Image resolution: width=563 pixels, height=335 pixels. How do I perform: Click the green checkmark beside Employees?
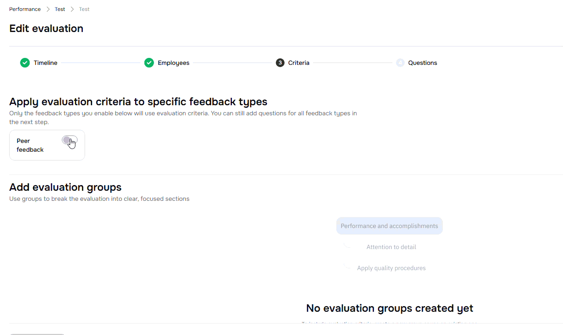coord(149,63)
